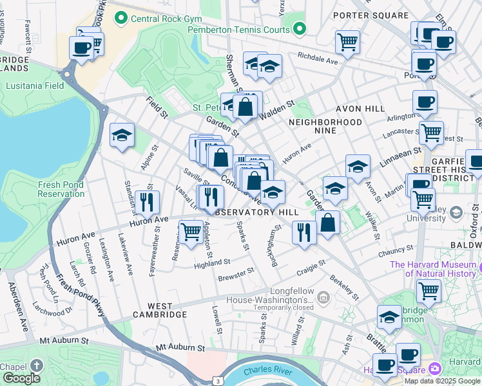Click the school marker near Alpine St
Screen dimensions: 482x386
pos(122,135)
